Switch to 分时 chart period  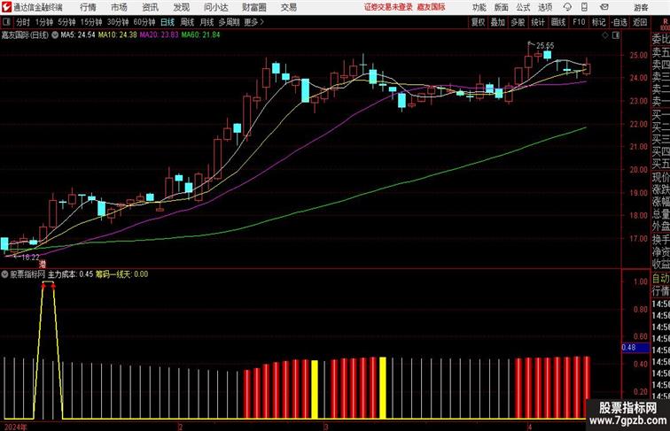(23, 22)
